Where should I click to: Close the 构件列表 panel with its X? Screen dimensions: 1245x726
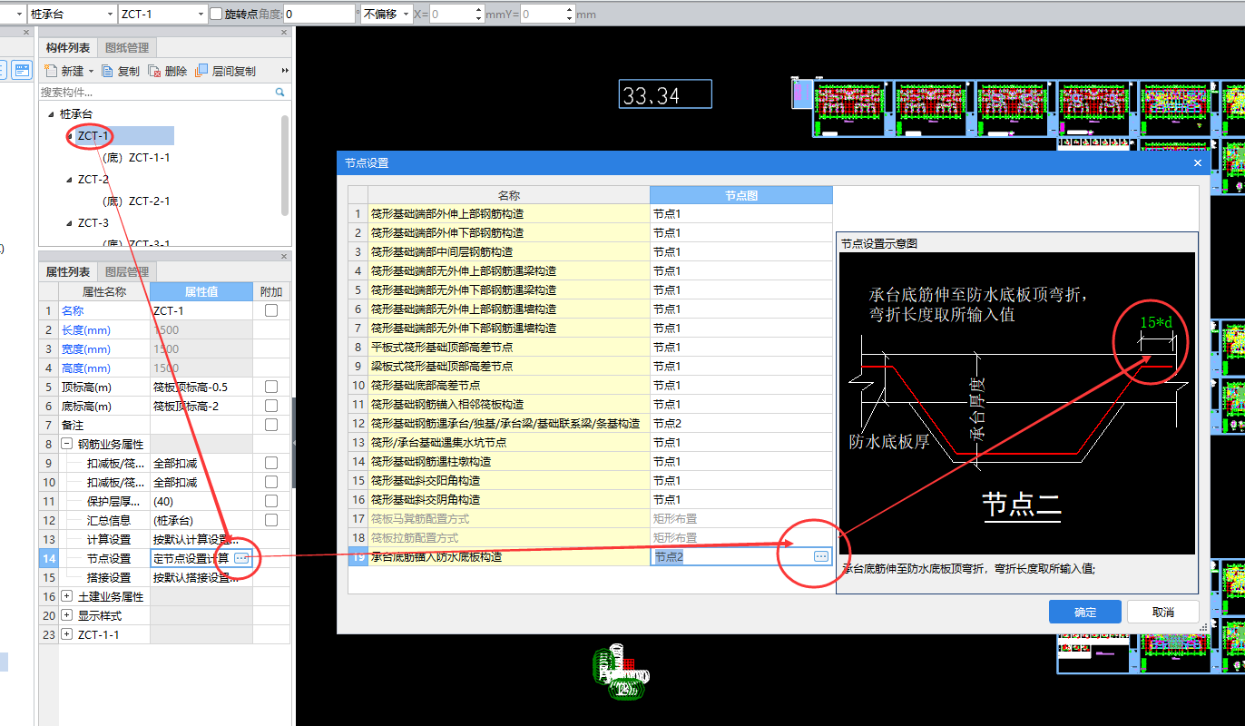(284, 32)
